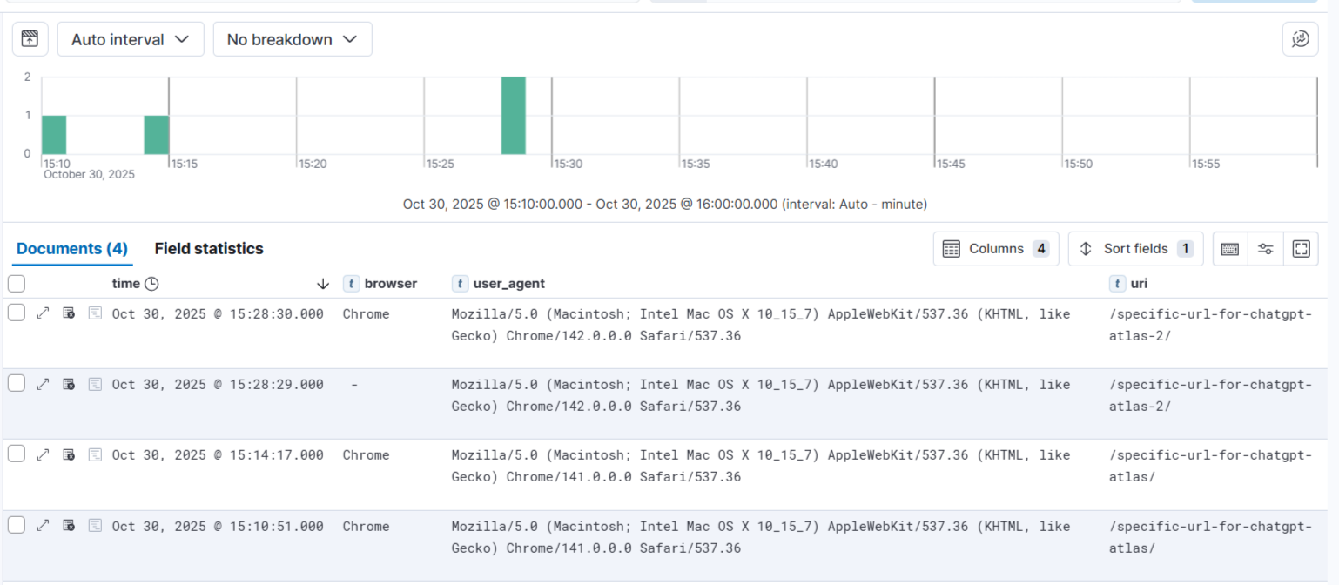
Task: Open the No breakdown dropdown
Action: coord(293,38)
